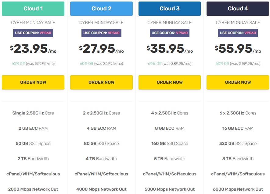Click the 16 GB ECC RAM feature

coord(238,128)
